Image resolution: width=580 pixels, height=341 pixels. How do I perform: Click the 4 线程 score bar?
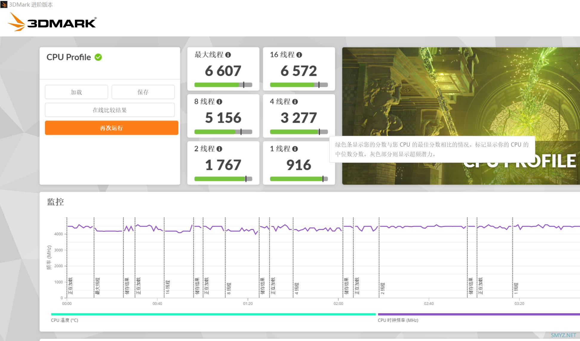(x=299, y=132)
